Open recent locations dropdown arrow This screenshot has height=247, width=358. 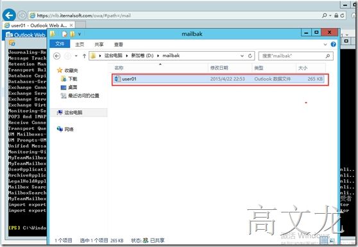(x=76, y=56)
